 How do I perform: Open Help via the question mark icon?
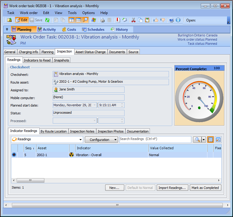(171, 20)
